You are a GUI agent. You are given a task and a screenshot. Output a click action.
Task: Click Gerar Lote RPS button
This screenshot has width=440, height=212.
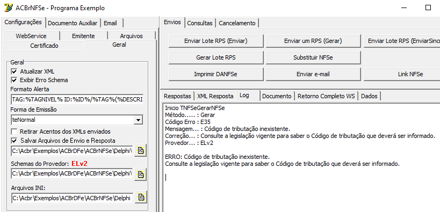tap(216, 57)
